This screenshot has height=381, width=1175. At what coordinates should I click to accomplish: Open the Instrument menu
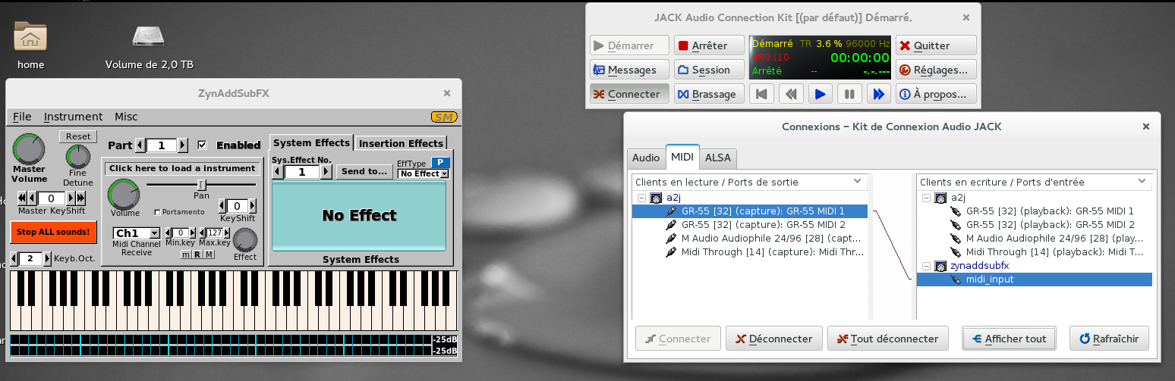point(73,117)
